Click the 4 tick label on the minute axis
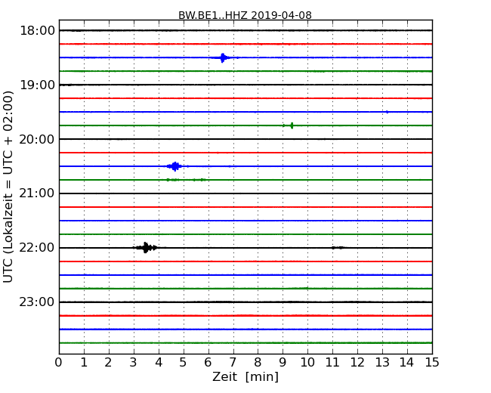491x393 pixels. click(x=159, y=363)
